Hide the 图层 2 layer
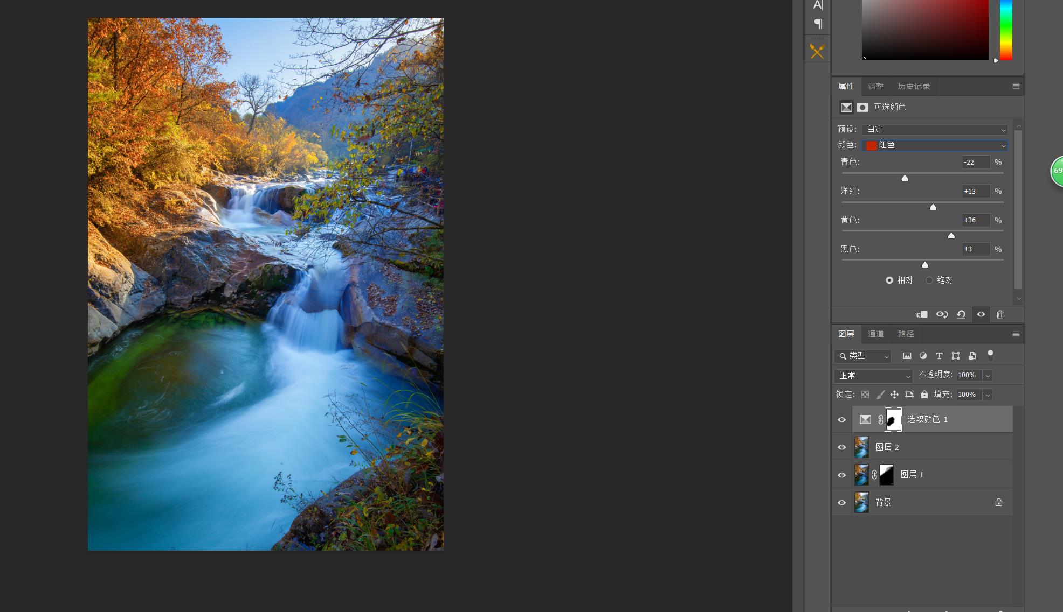 841,447
